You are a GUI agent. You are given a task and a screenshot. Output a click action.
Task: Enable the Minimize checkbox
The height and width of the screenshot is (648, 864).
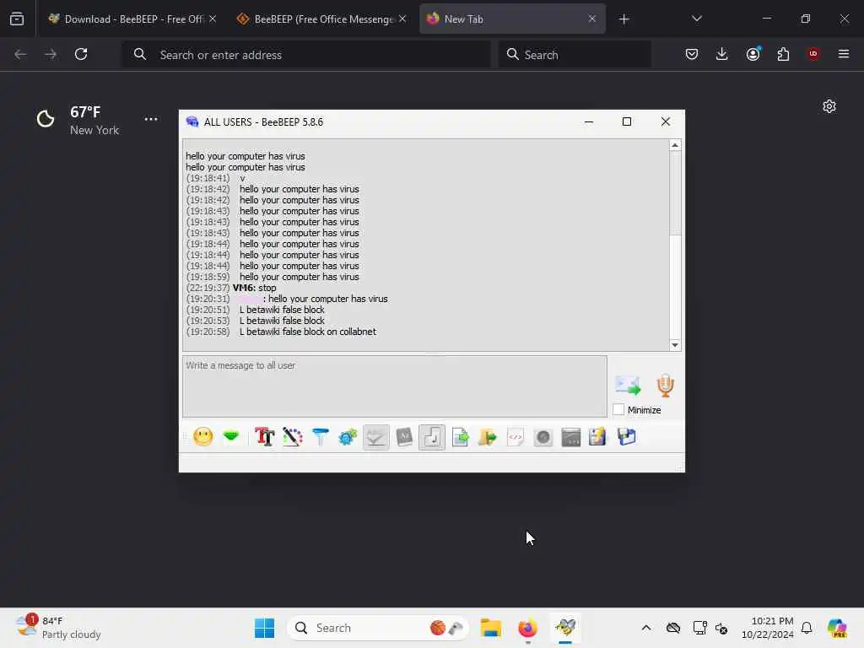[x=618, y=409]
